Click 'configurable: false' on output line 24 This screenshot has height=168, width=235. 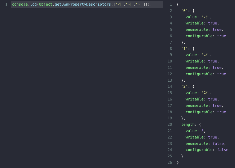pyautogui.click(x=207, y=150)
